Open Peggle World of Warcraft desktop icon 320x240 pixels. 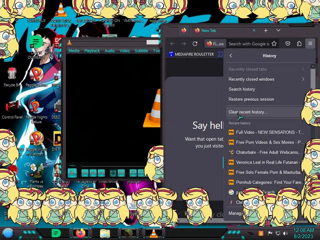tap(36, 144)
